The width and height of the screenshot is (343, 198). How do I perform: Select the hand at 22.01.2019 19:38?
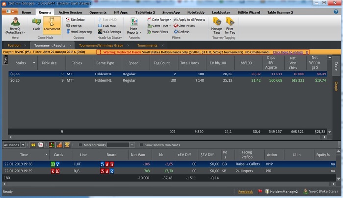pos(169,164)
